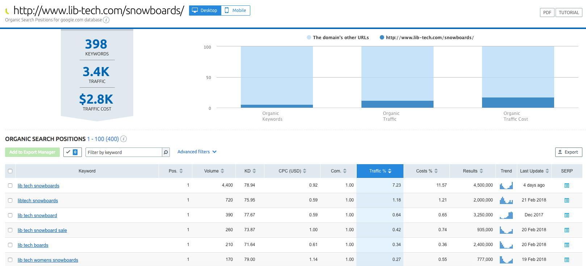586x266 pixels.
Task: Check the lib tech snowboard sale row
Action: tap(10, 230)
